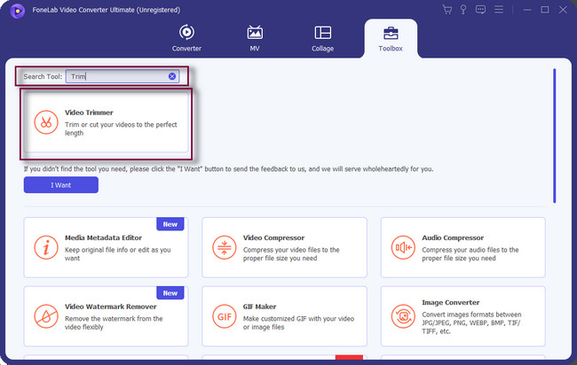Open the Video Compressor title
Image resolution: width=577 pixels, height=365 pixels.
(273, 237)
